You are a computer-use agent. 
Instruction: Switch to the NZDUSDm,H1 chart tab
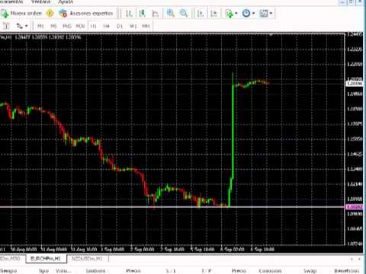click(x=87, y=259)
